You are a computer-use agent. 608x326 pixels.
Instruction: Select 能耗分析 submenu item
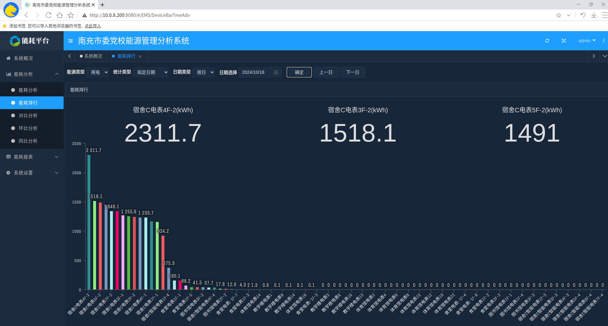[x=32, y=90]
